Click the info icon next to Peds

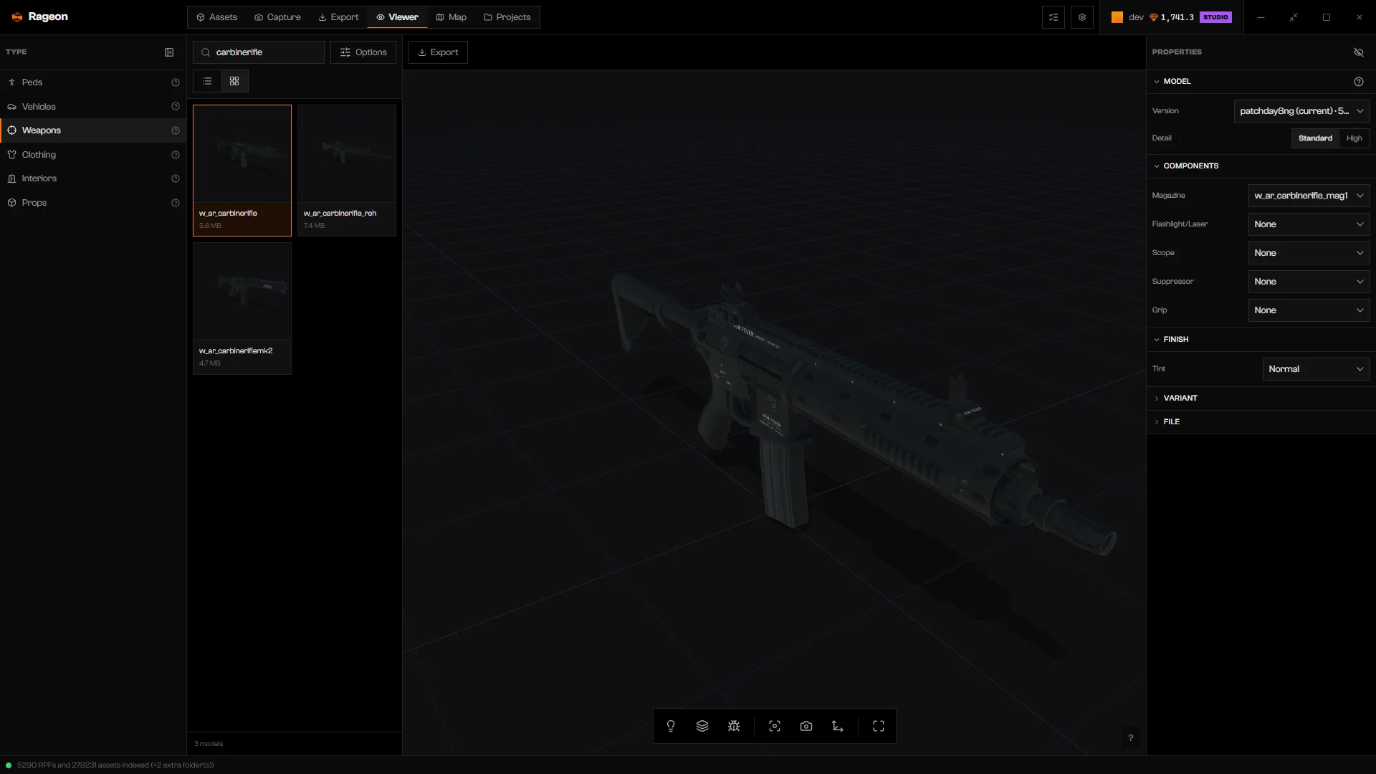(x=176, y=82)
